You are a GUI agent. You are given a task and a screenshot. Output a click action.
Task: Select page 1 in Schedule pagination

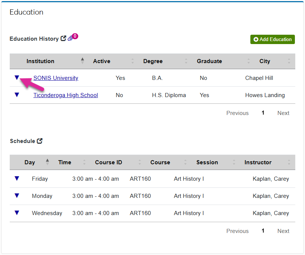coord(263,231)
